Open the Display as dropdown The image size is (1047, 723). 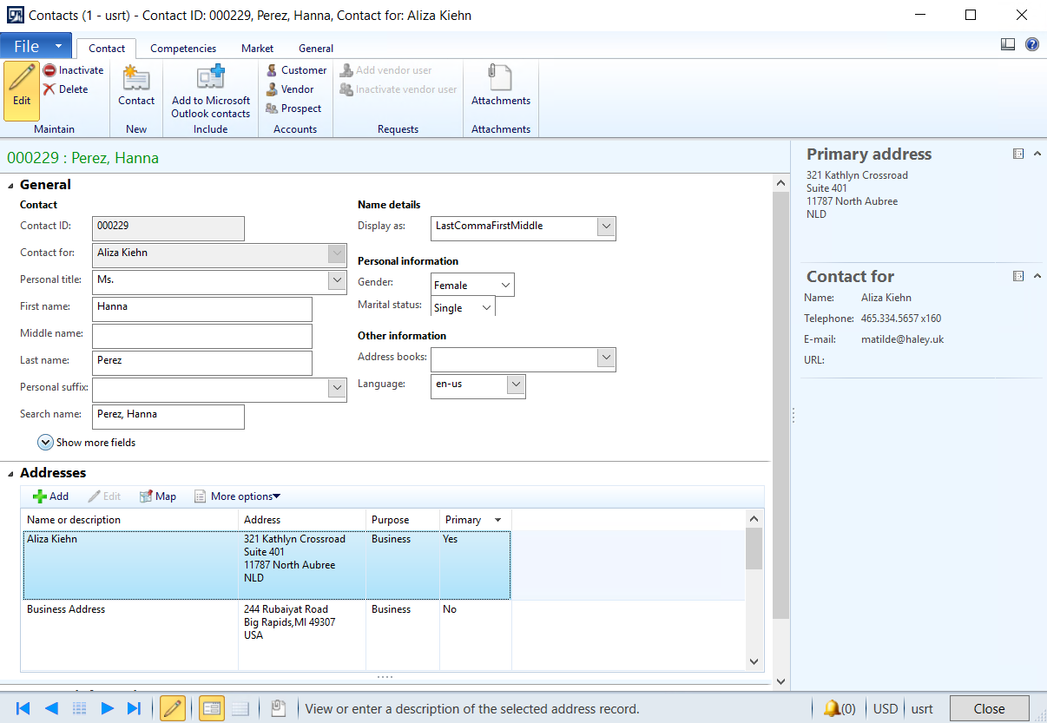click(606, 227)
